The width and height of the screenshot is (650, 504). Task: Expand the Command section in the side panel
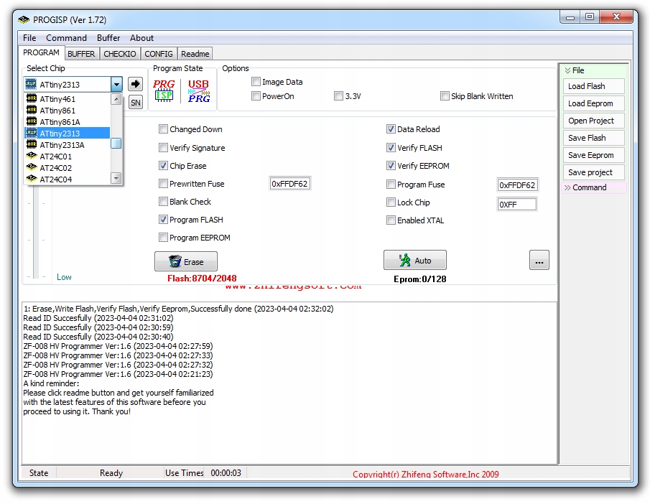[x=594, y=187]
